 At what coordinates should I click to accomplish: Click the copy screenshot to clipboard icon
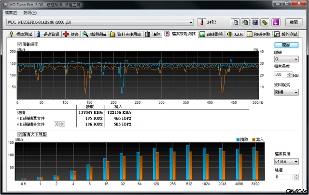[x=245, y=22]
